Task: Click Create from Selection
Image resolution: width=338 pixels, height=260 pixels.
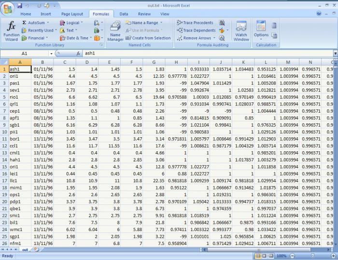Action: (148, 38)
